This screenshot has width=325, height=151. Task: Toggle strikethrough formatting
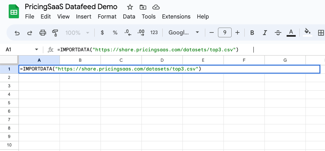pos(278,33)
